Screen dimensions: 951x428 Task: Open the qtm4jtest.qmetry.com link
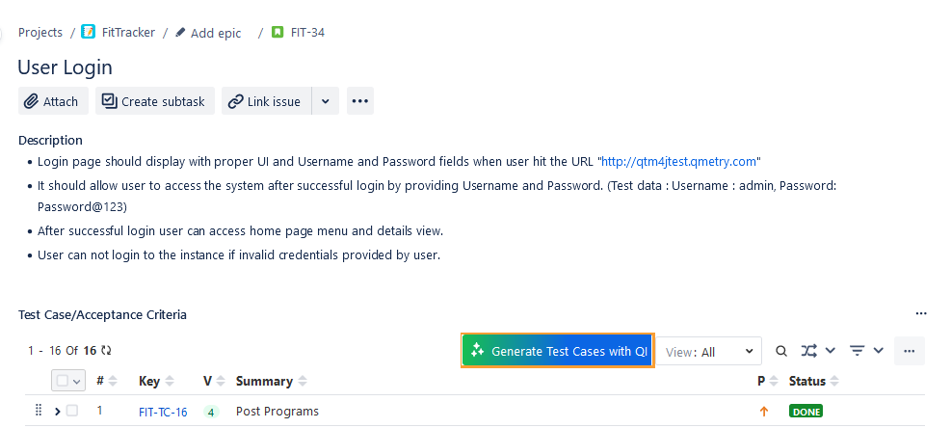click(680, 161)
